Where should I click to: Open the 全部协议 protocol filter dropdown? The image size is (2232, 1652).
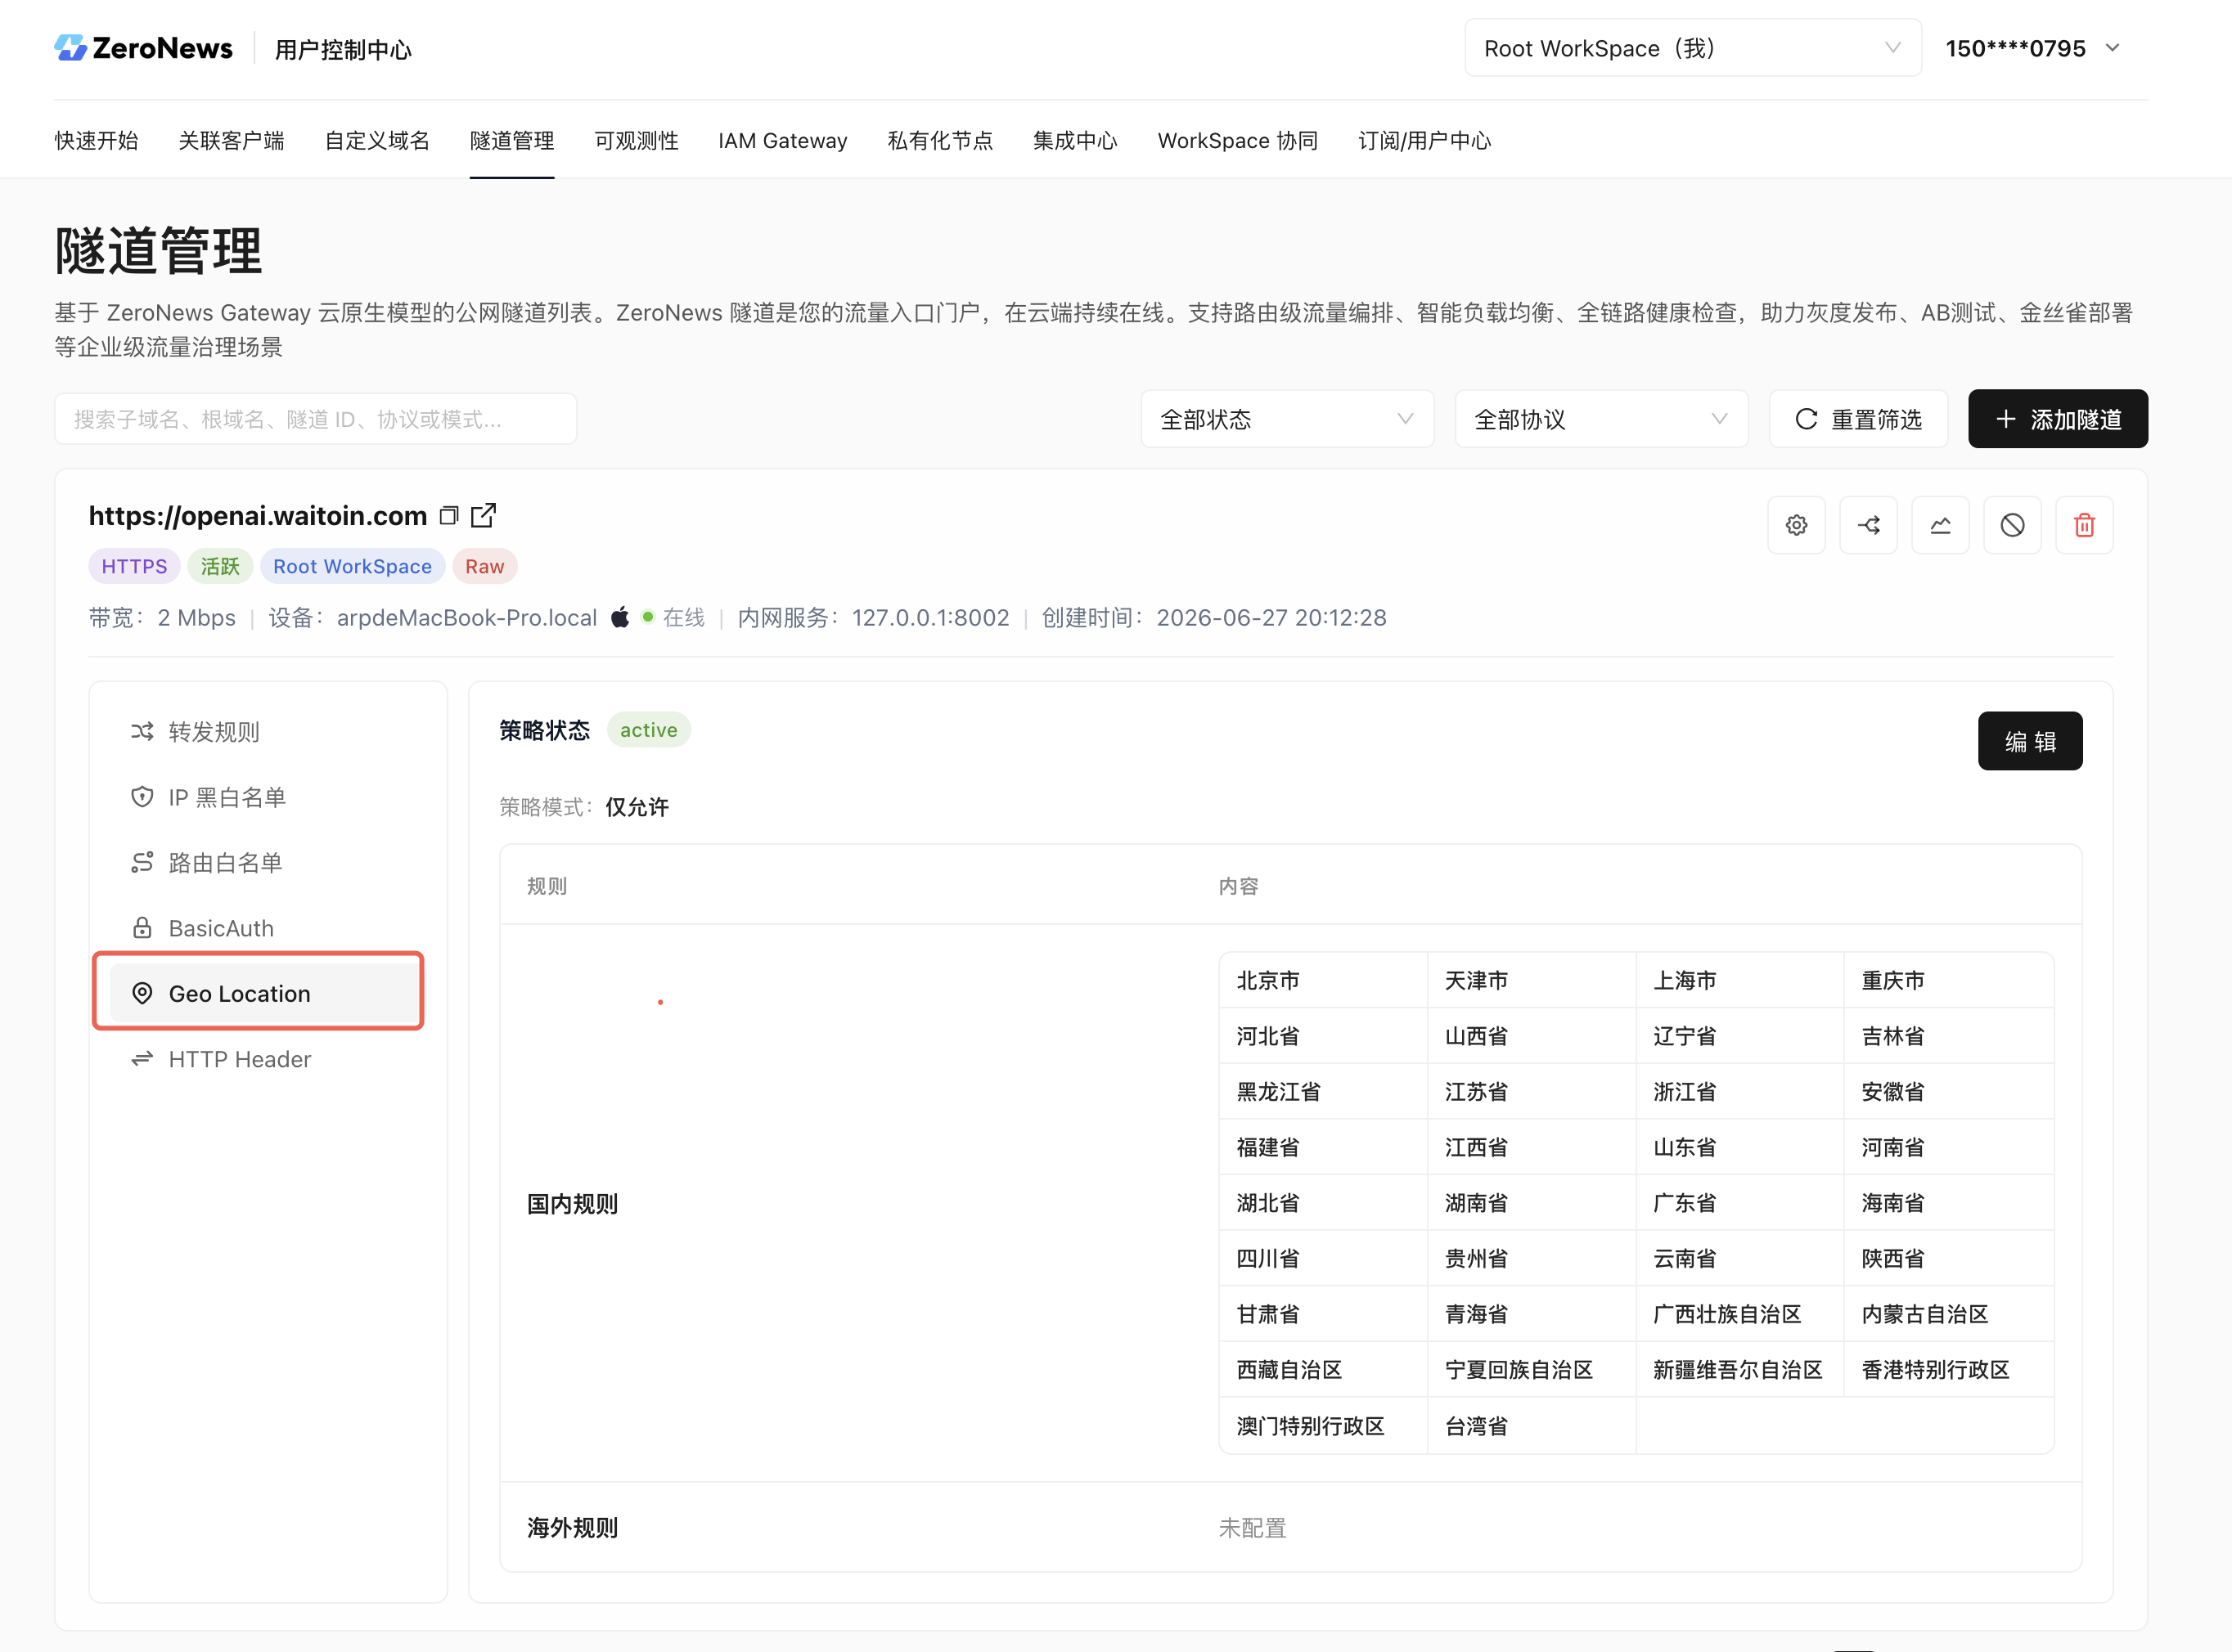click(x=1602, y=419)
